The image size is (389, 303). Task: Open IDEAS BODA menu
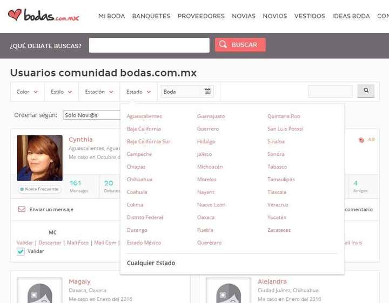351,16
